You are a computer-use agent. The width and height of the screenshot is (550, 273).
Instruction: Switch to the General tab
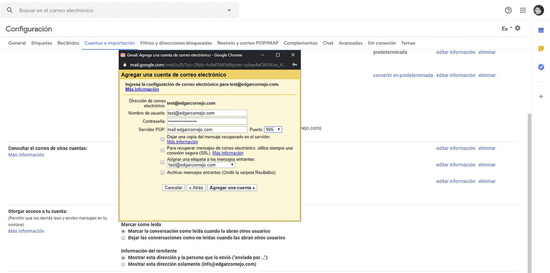point(17,43)
